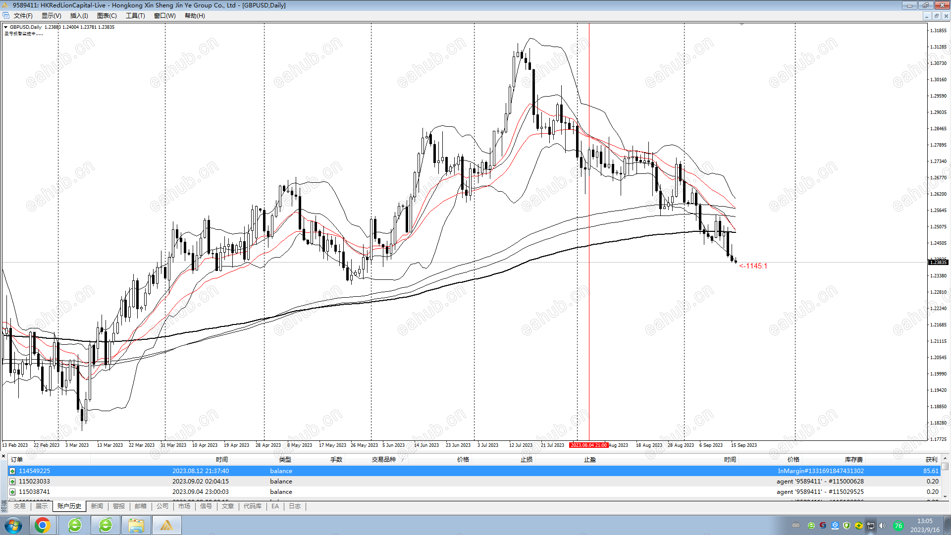Sort history by 交易品种 column header

click(x=384, y=460)
